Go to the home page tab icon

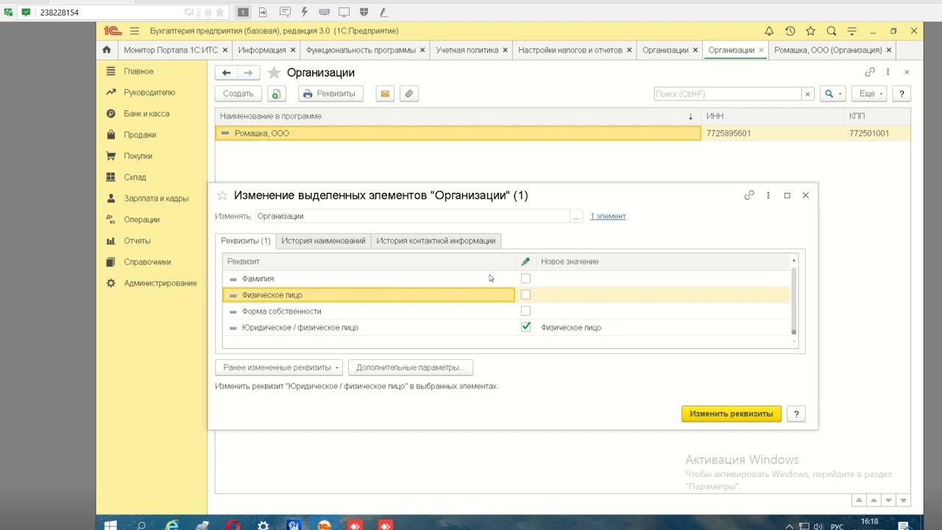coord(107,50)
